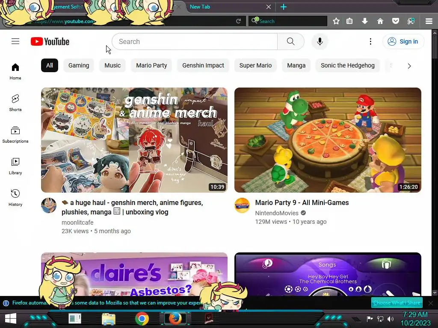The height and width of the screenshot is (328, 438).
Task: Close the New Tab tab
Action: tap(269, 7)
